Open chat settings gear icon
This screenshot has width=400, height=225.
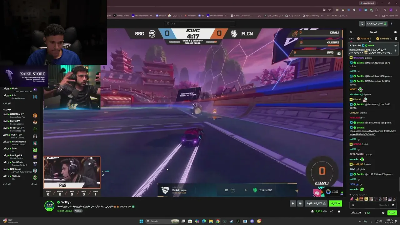pyautogui.click(x=383, y=213)
